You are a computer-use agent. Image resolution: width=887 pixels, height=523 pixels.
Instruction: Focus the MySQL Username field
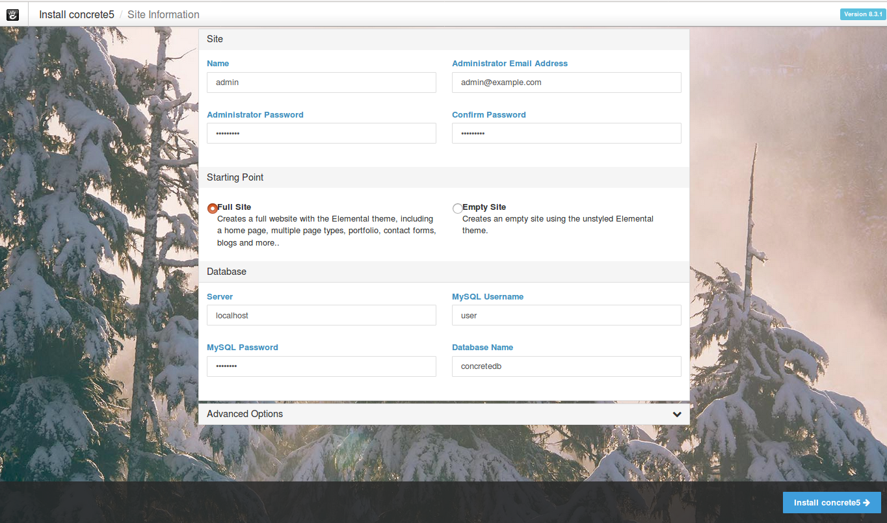pos(566,315)
